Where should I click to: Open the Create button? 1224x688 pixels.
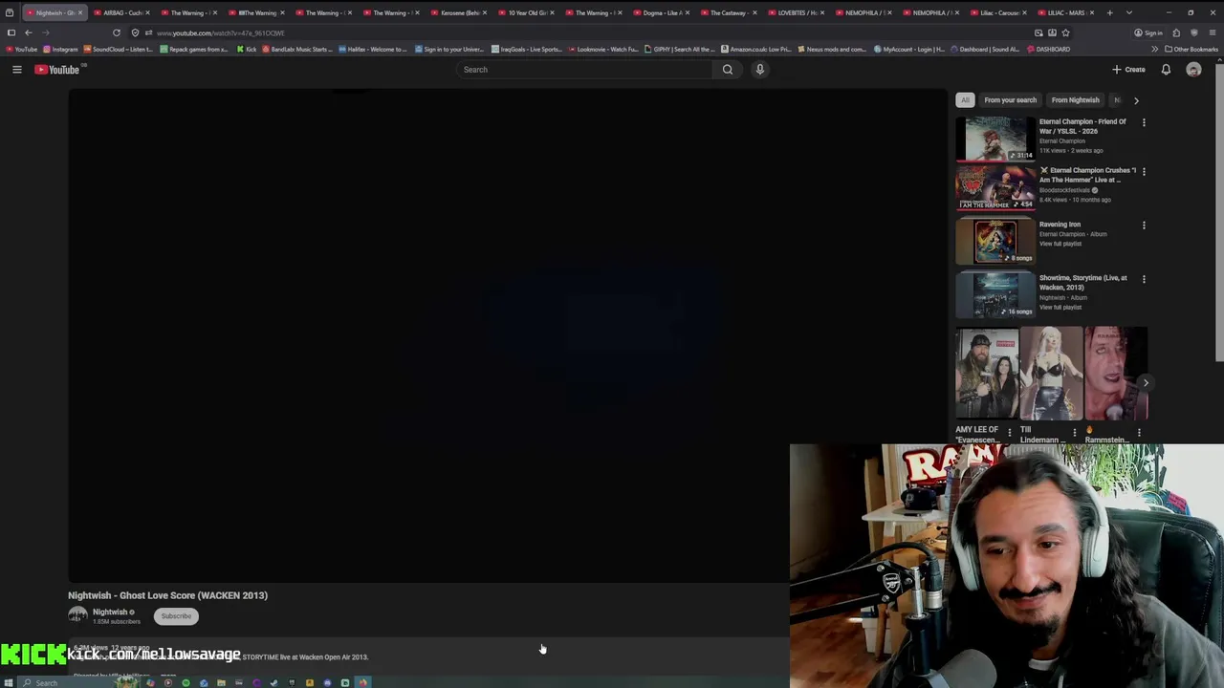click(x=1128, y=70)
